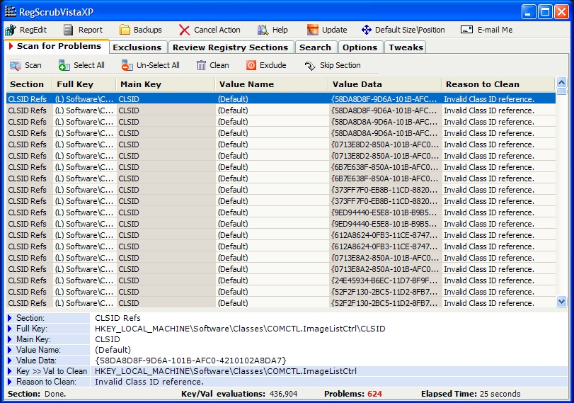Screen dimensions: 574x403
Task: Maximize the RegScrubVistaXP window
Action: click(545, 12)
